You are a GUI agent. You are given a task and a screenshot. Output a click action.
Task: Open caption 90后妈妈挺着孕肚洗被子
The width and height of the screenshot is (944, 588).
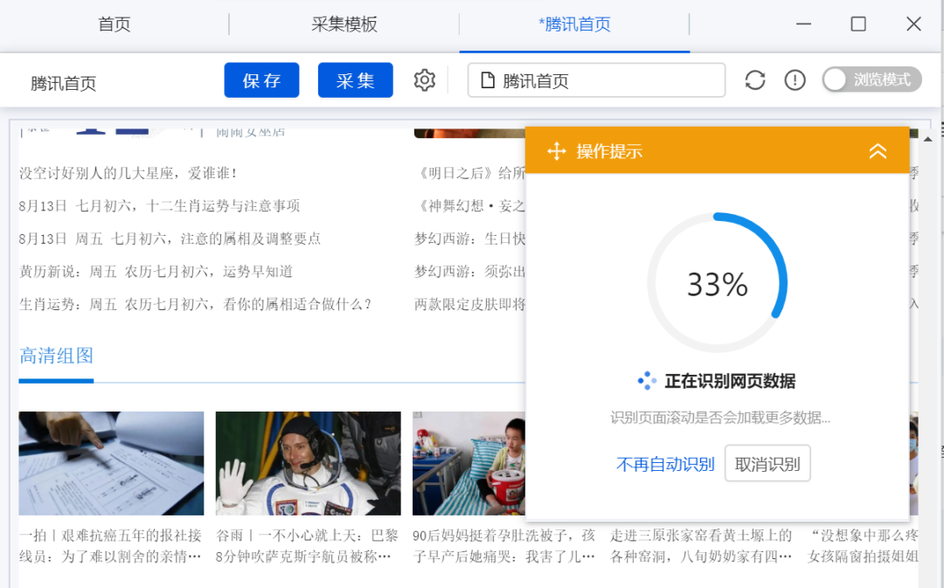coord(504,546)
